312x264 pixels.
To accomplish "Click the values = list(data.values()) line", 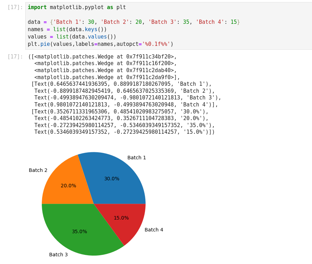I will click(72, 37).
